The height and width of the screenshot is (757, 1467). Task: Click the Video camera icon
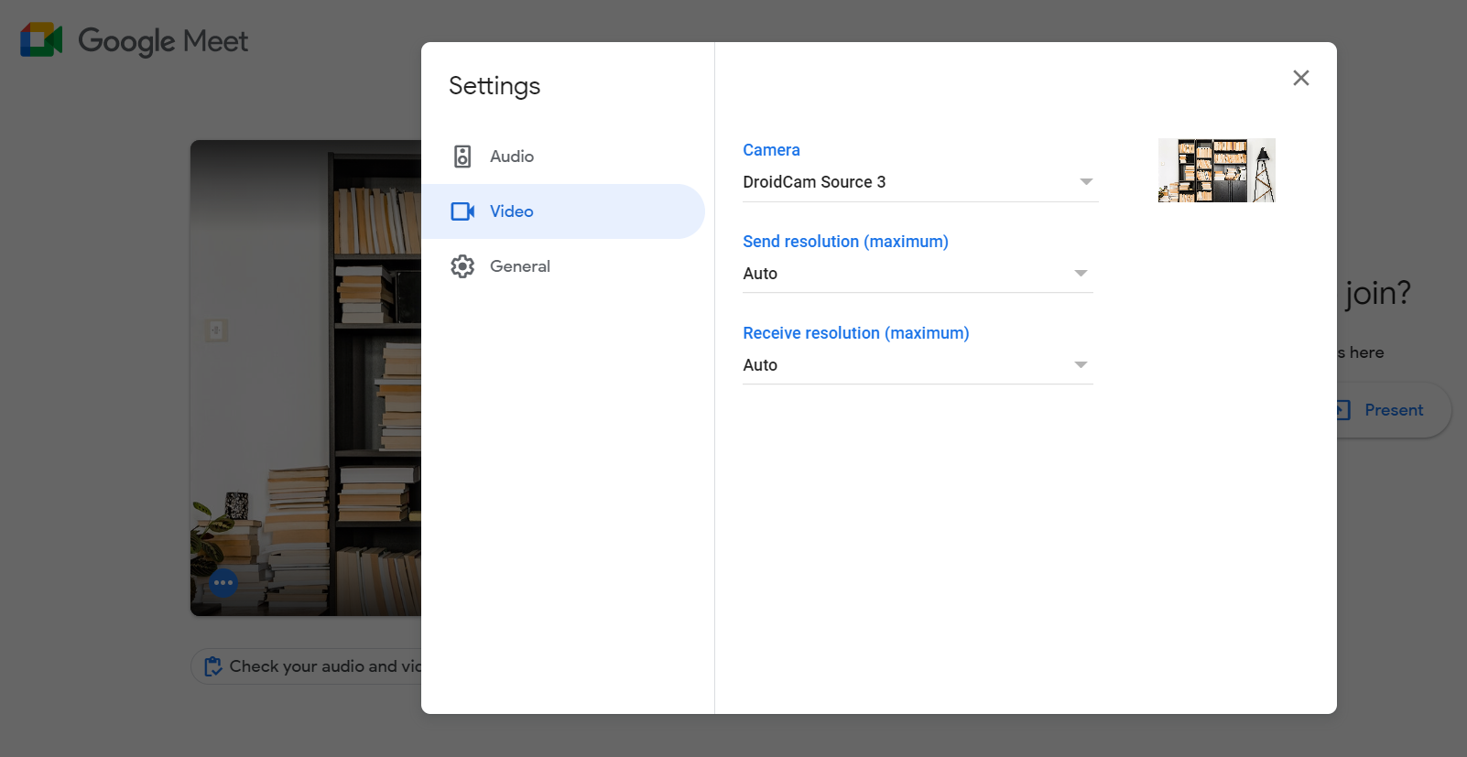[462, 211]
